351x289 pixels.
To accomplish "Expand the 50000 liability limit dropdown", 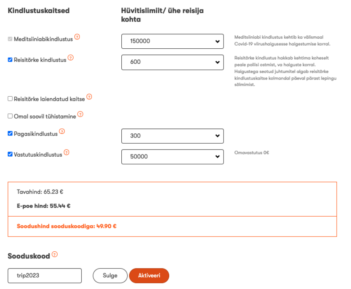I will pyautogui.click(x=172, y=157).
